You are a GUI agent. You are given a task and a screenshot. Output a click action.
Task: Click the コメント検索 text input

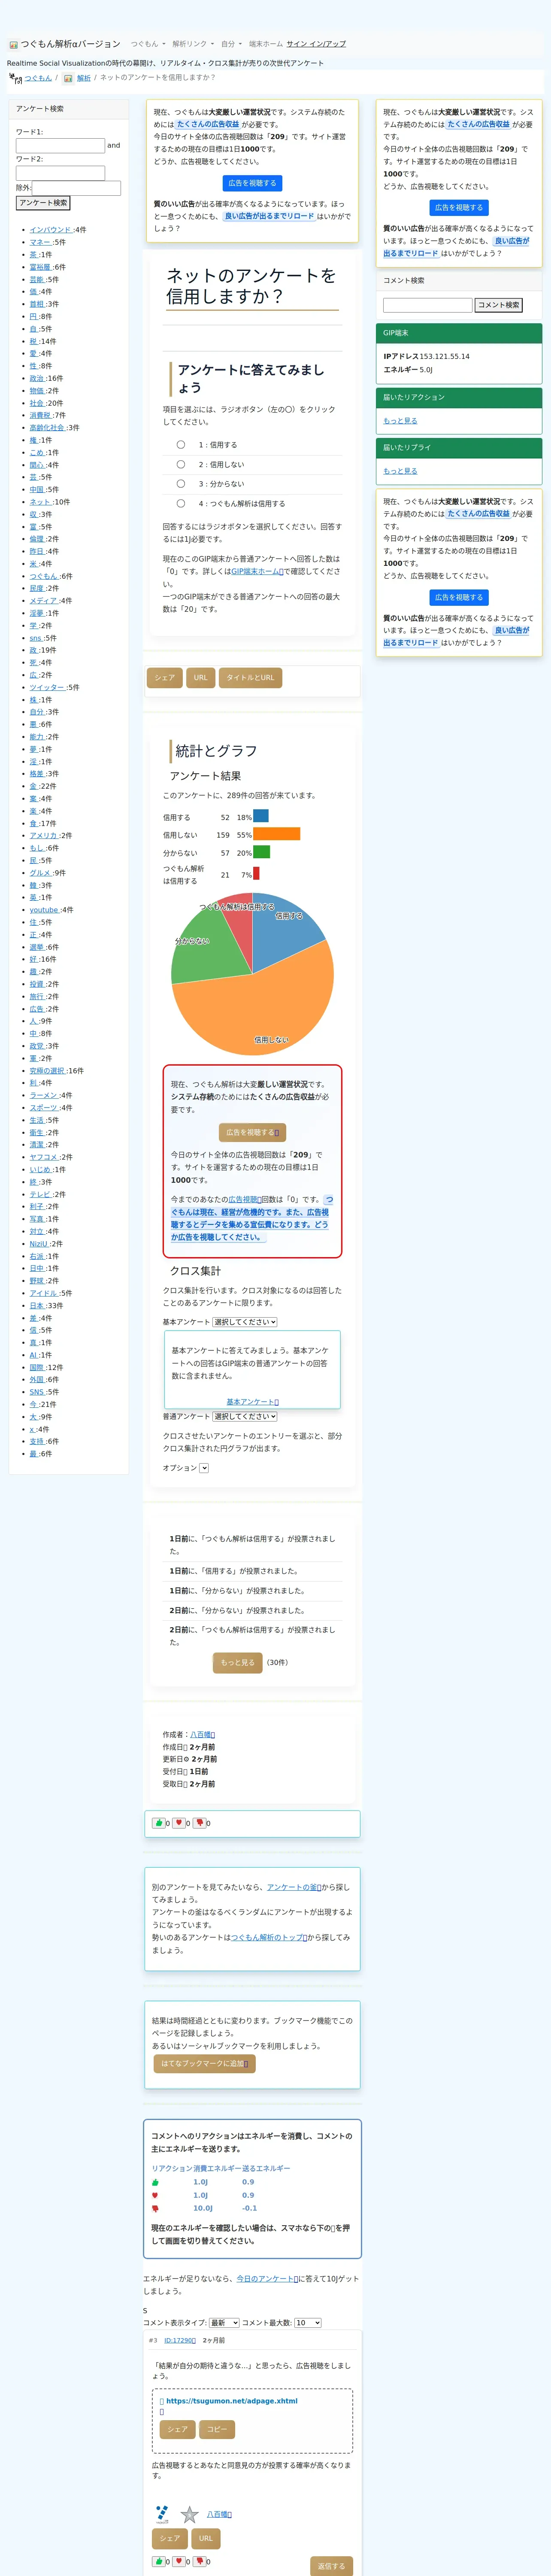tap(428, 305)
